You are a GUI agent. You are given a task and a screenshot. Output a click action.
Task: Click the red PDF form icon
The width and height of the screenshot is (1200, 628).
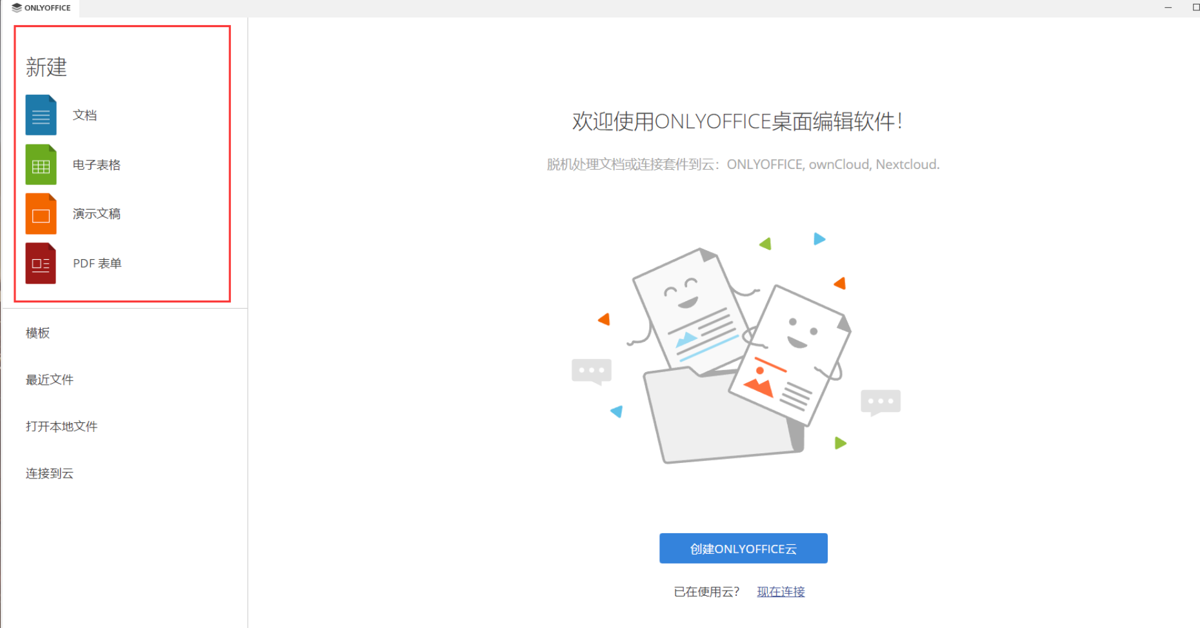point(41,263)
